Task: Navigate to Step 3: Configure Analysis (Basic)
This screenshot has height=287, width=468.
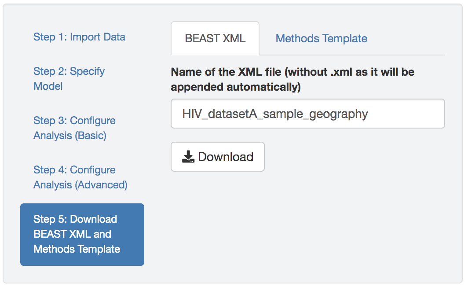Action: pos(74,128)
